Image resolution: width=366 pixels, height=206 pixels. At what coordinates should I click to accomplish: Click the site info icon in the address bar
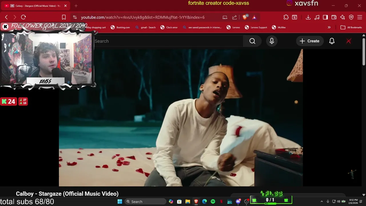[75, 17]
